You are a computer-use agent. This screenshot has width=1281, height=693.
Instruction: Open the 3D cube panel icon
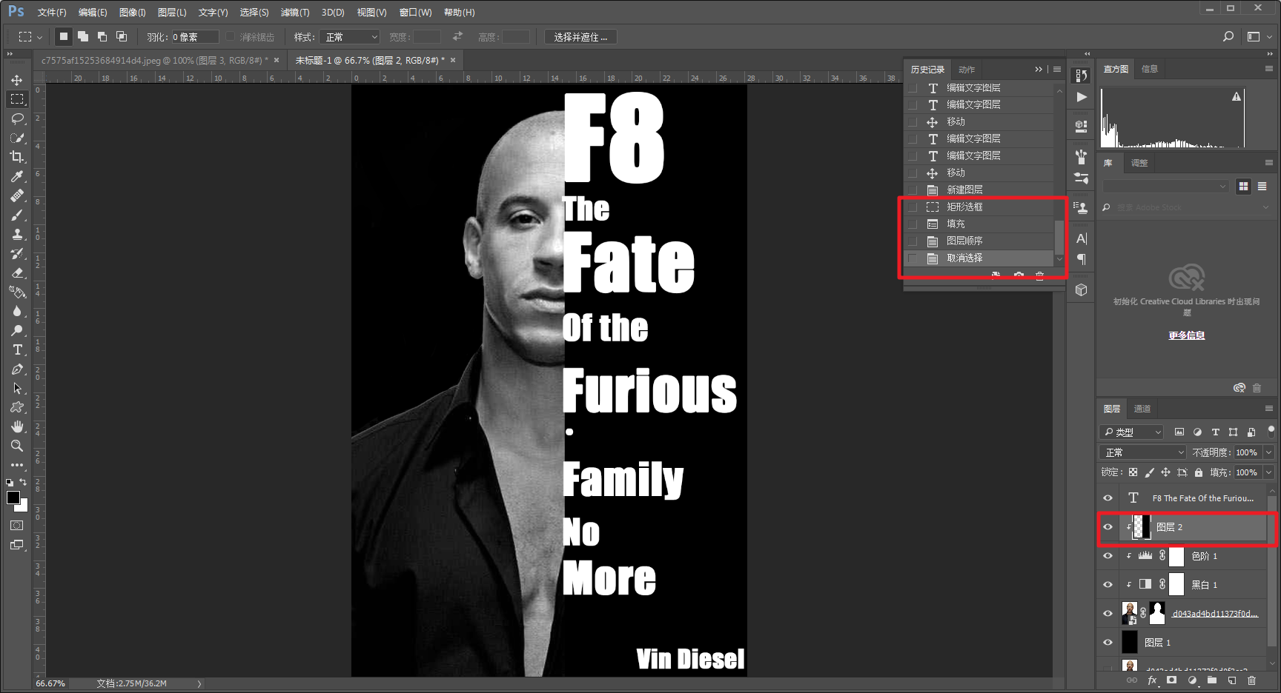[1082, 290]
